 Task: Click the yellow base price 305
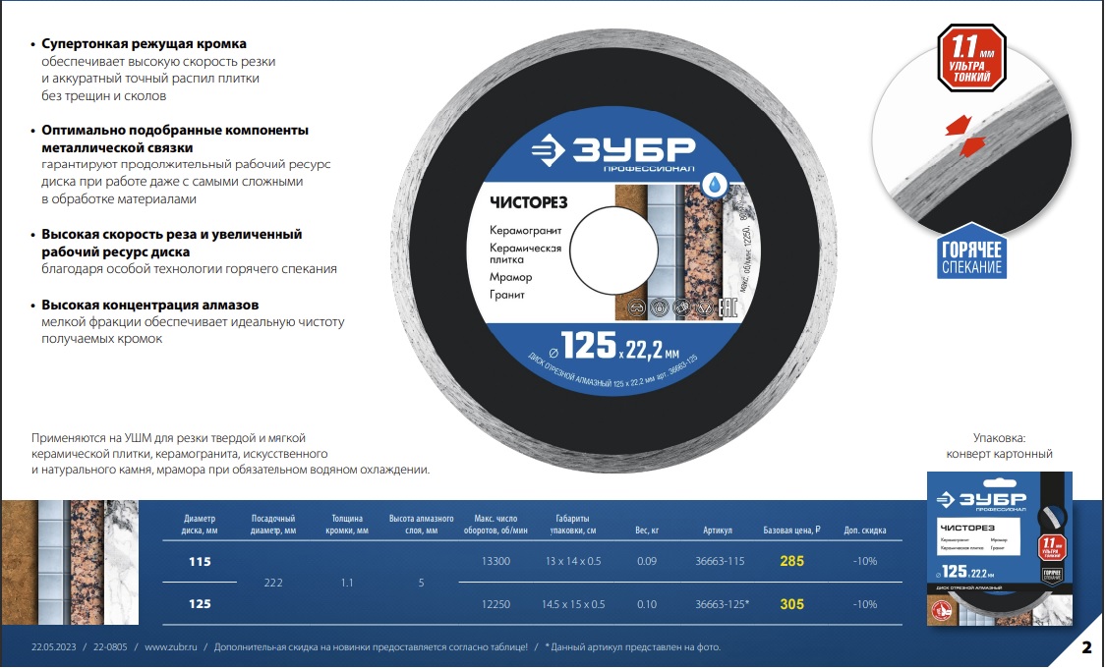[792, 604]
